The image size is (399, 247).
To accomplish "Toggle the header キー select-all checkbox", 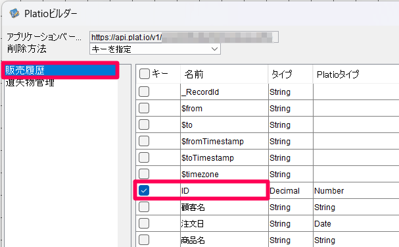I will [144, 74].
